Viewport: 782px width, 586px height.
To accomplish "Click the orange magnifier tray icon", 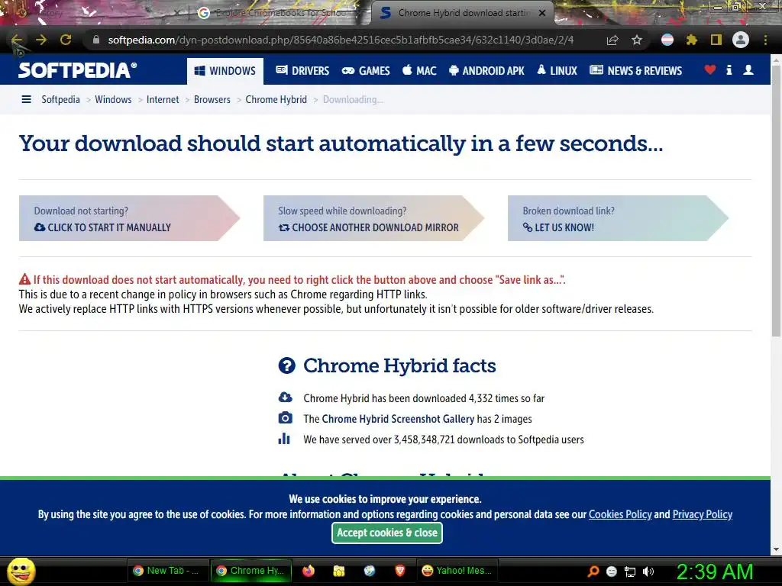I will 593,572.
